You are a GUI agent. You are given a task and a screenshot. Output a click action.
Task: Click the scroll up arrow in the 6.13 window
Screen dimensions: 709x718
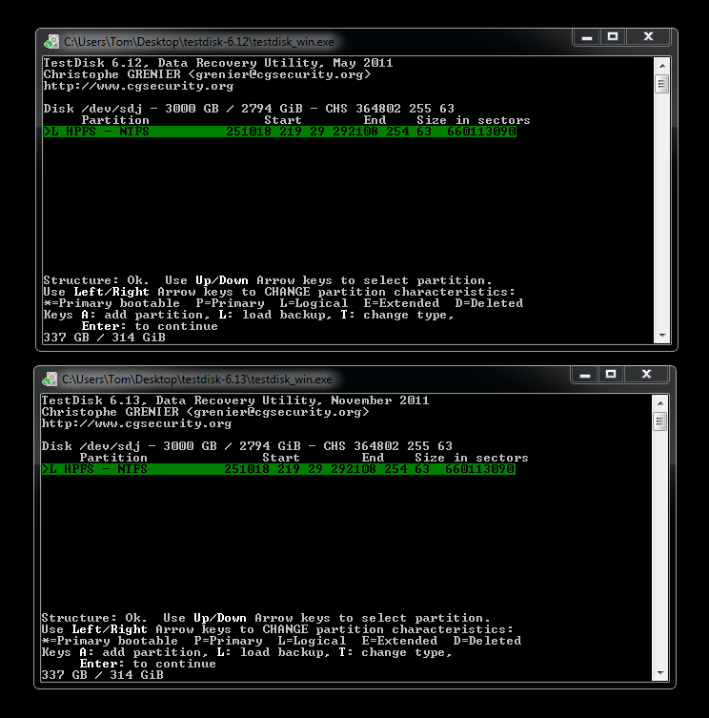tap(661, 402)
